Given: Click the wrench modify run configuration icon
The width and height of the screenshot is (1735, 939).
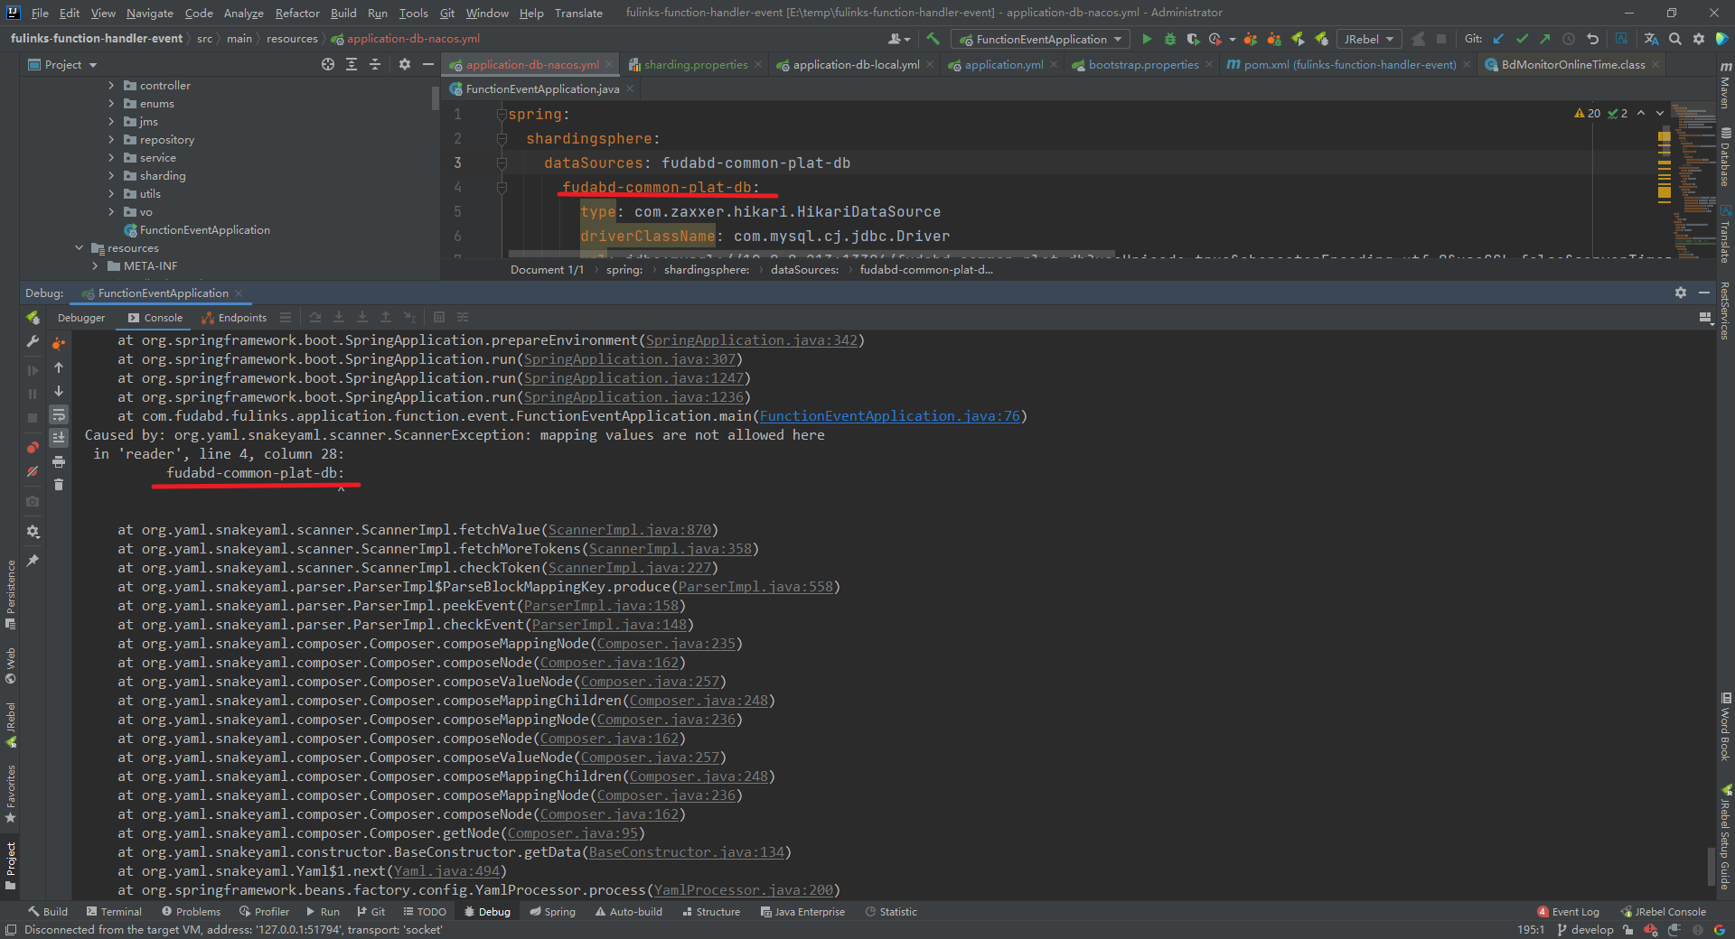Looking at the screenshot, I should click(33, 341).
